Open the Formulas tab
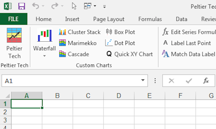Screen dimensions: 216x129 click(150, 19)
